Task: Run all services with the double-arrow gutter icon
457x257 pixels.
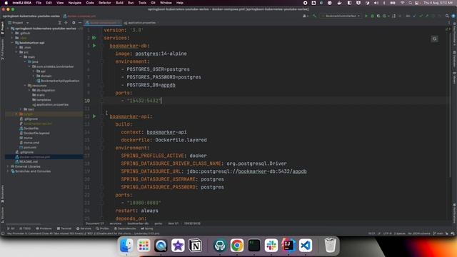Action: pyautogui.click(x=94, y=38)
